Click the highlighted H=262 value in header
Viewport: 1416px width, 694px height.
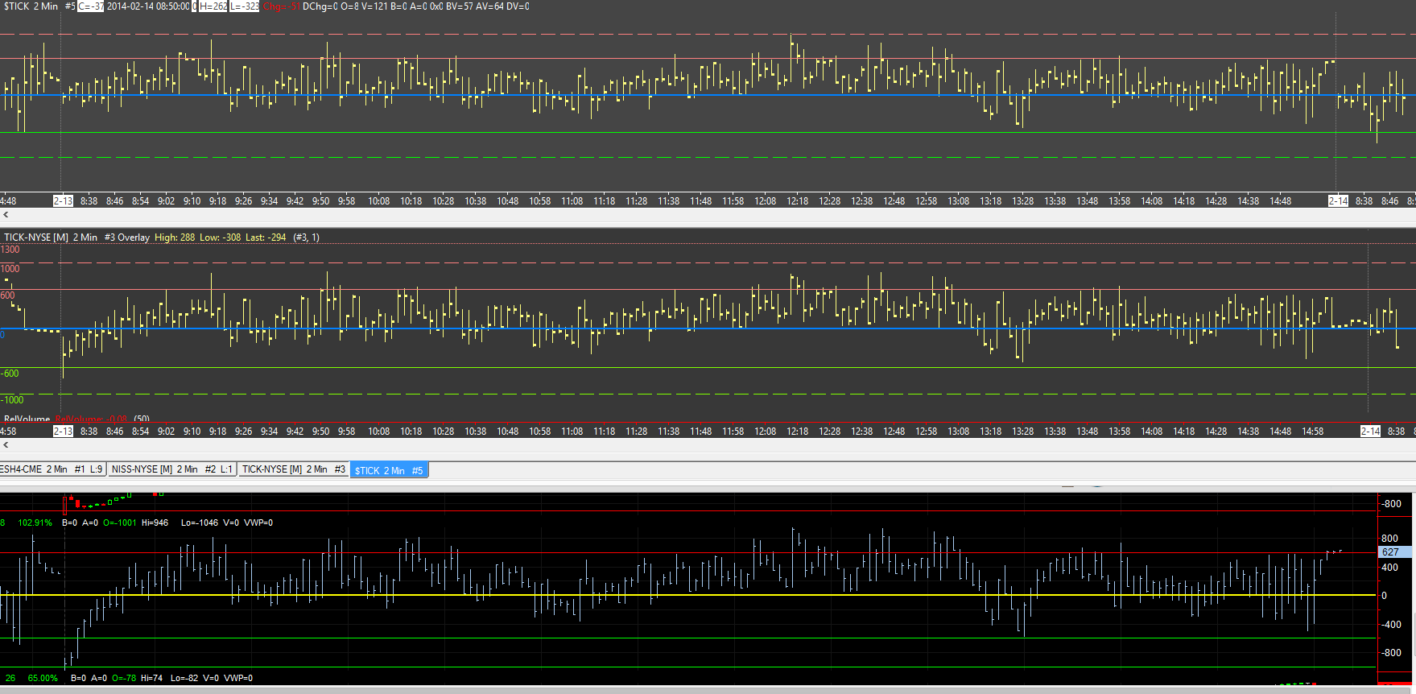tap(213, 6)
